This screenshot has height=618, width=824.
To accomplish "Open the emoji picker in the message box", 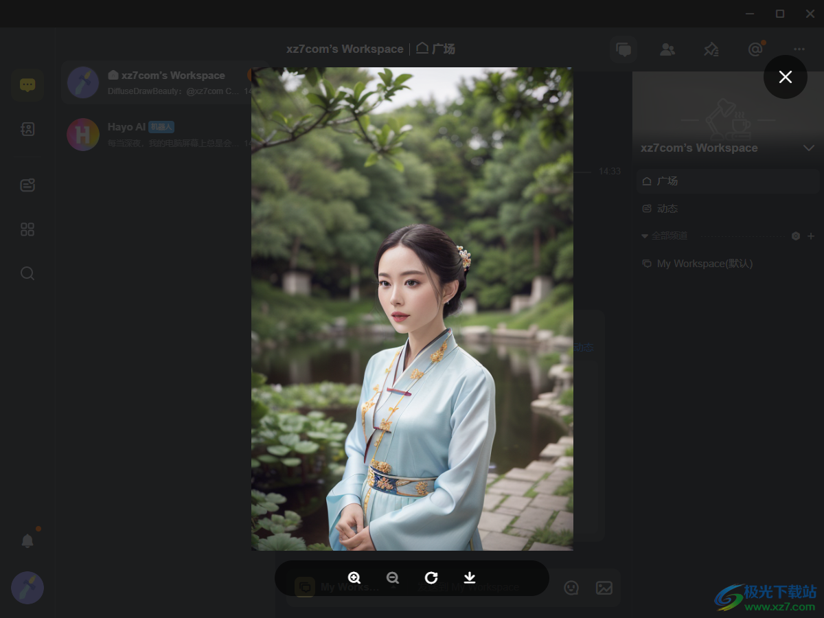I will [571, 588].
